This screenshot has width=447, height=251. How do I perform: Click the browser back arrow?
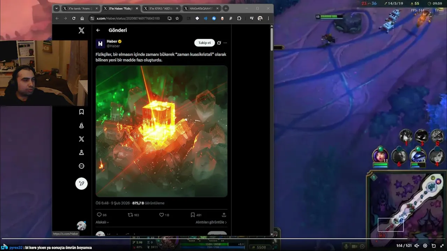pyautogui.click(x=57, y=18)
